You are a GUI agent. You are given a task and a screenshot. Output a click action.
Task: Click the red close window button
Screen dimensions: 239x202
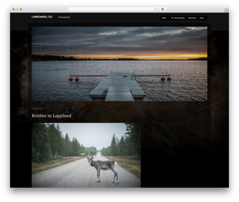click(14, 10)
